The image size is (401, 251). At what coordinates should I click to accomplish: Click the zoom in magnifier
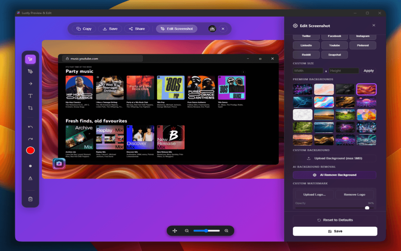[x=227, y=231]
